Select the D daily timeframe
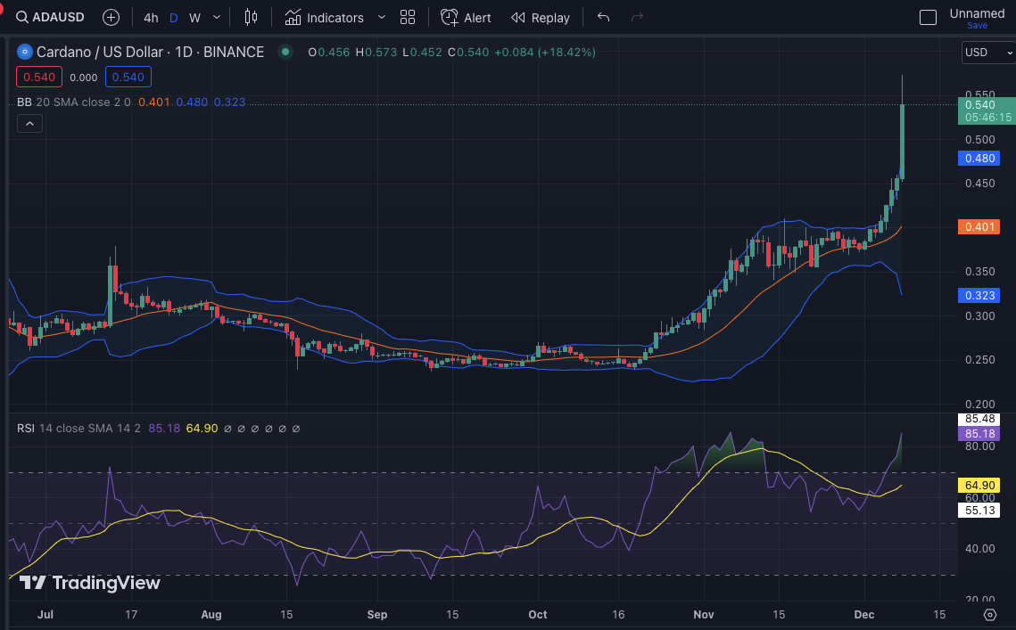Image resolution: width=1016 pixels, height=630 pixels. [x=174, y=17]
